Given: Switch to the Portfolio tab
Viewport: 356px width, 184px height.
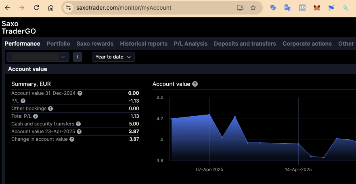Looking at the screenshot, I should (x=58, y=44).
